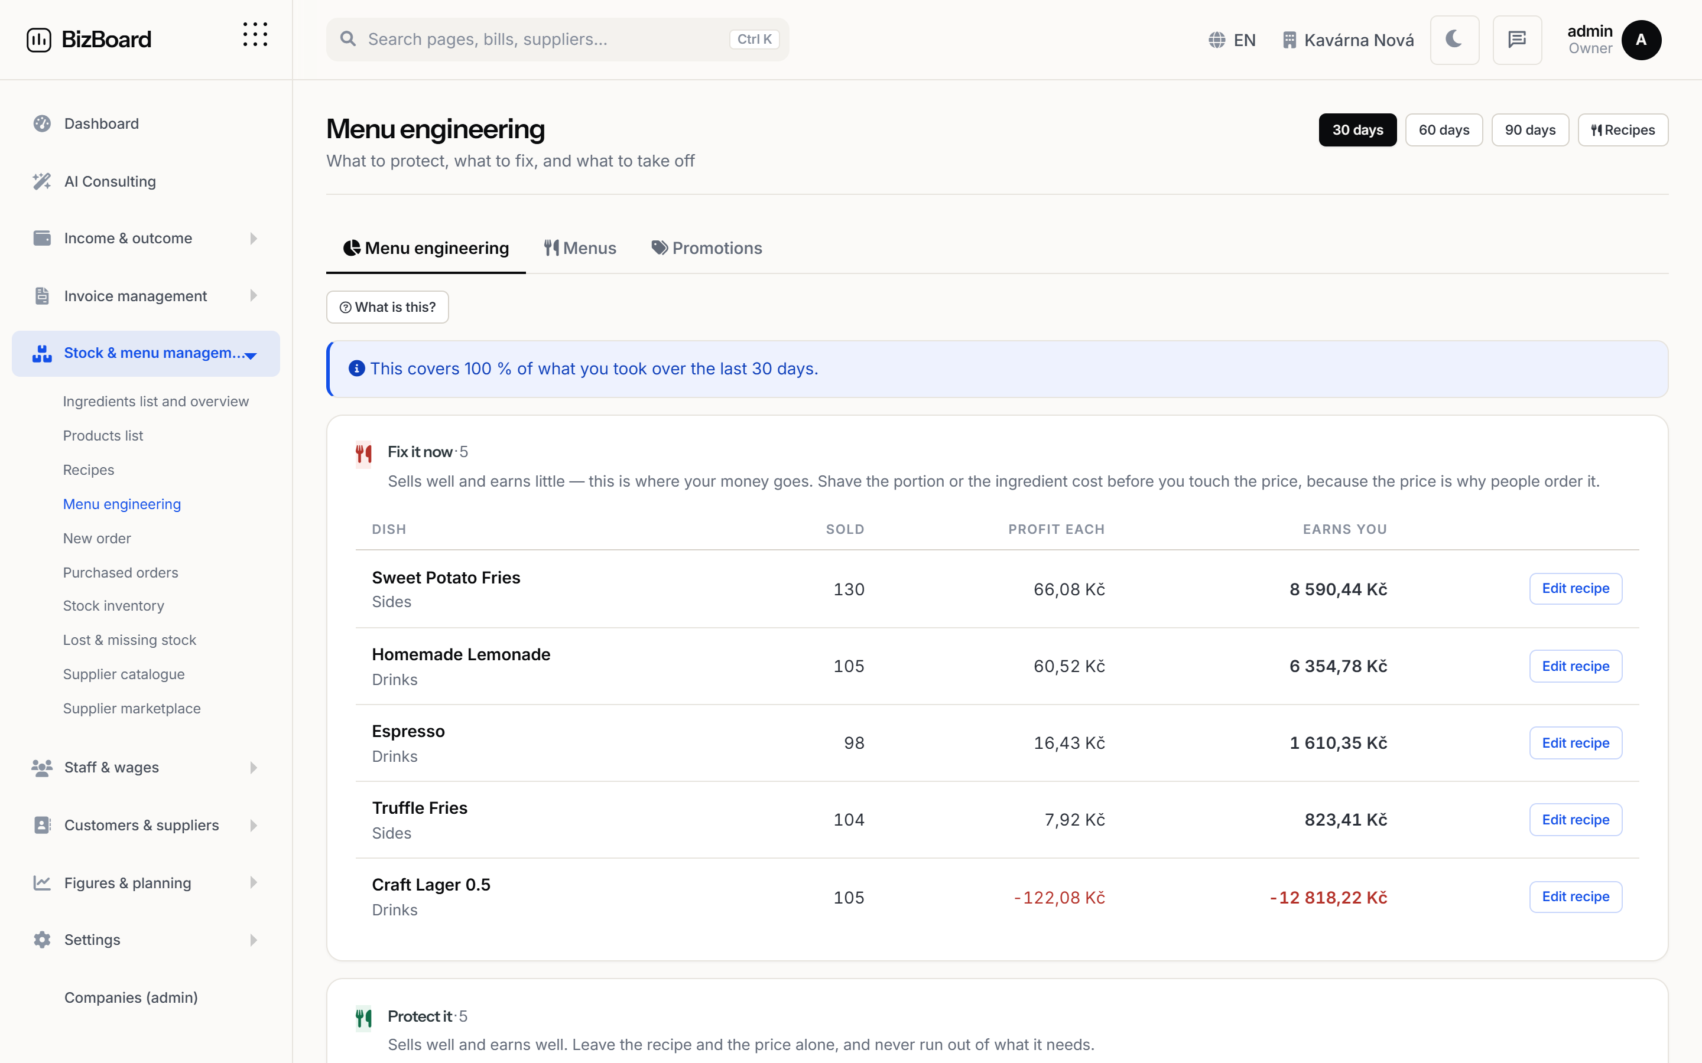Open Recipes button at top right

click(x=1623, y=130)
